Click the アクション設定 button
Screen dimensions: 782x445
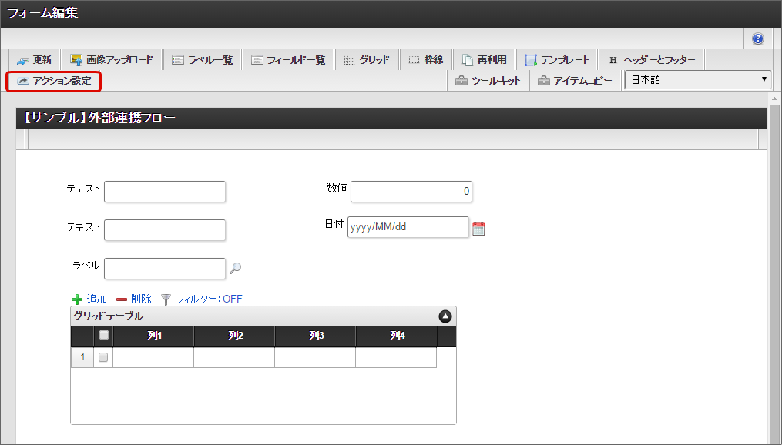pyautogui.click(x=54, y=81)
